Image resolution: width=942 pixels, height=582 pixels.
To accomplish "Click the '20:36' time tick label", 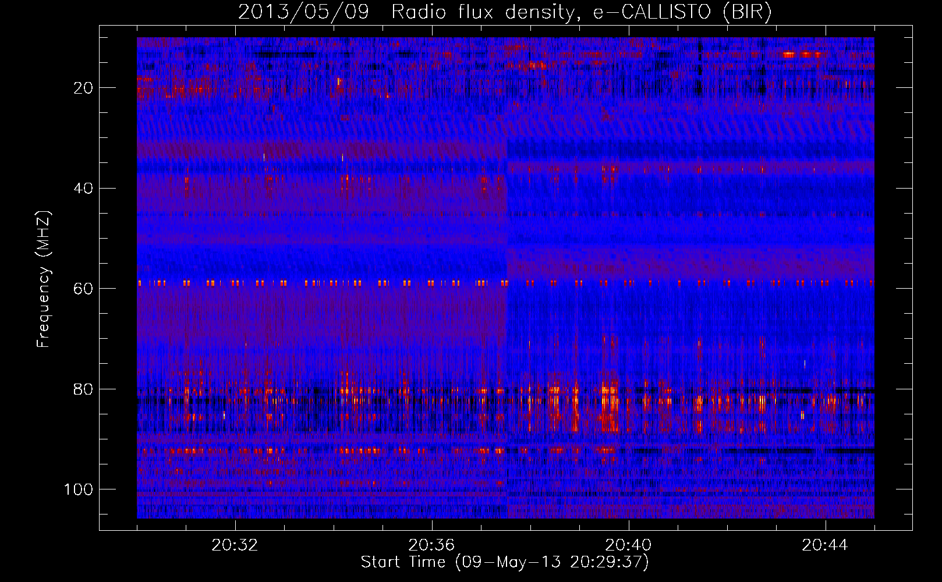I will point(431,545).
